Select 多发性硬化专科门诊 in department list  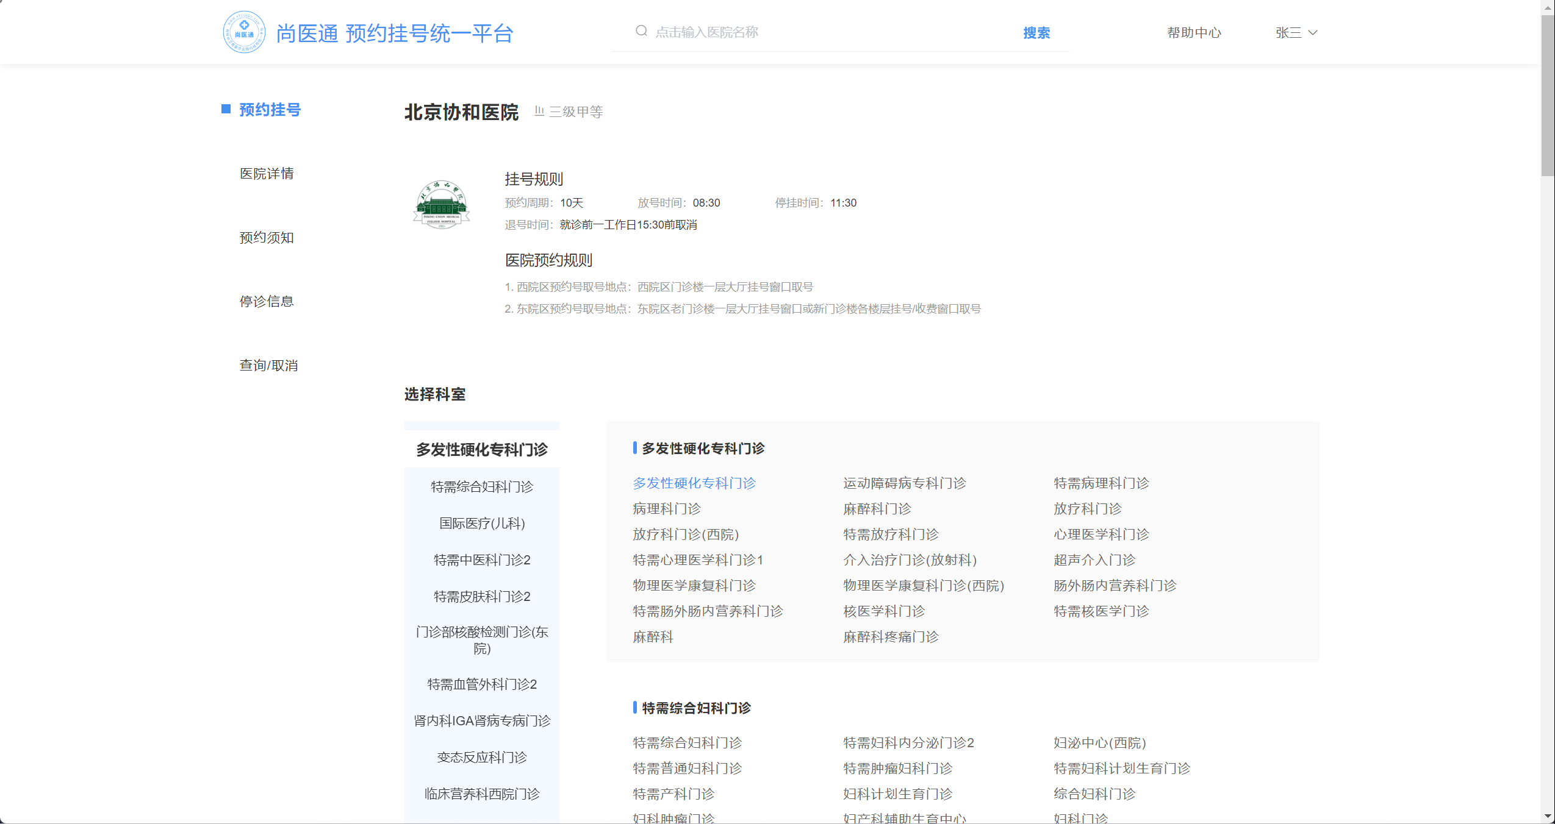click(x=482, y=450)
